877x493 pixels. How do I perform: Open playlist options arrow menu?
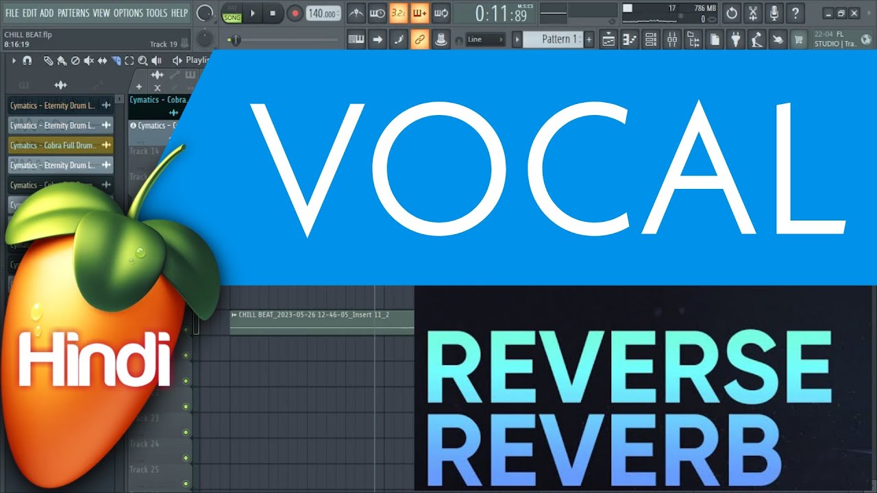(14, 60)
